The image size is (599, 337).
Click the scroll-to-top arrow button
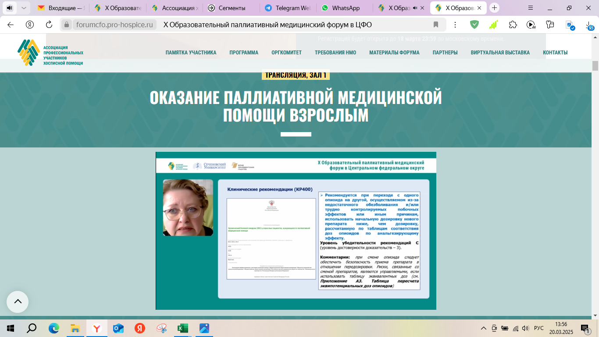click(18, 301)
